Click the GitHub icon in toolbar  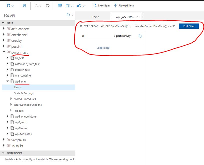coord(47,5)
